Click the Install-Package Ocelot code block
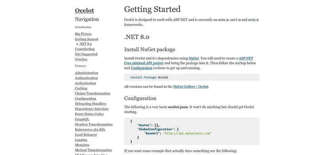 click(192, 77)
